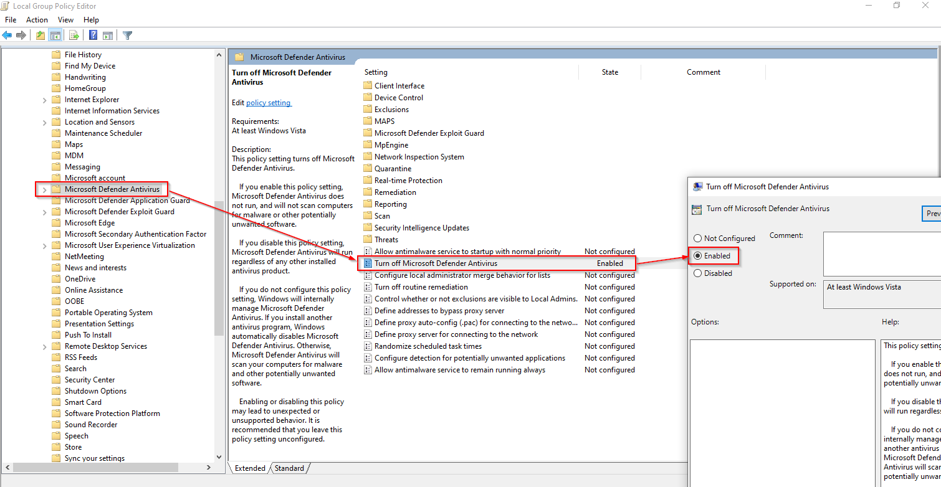Expand Microsoft Defender Exploit Guard in the tree

coord(45,212)
